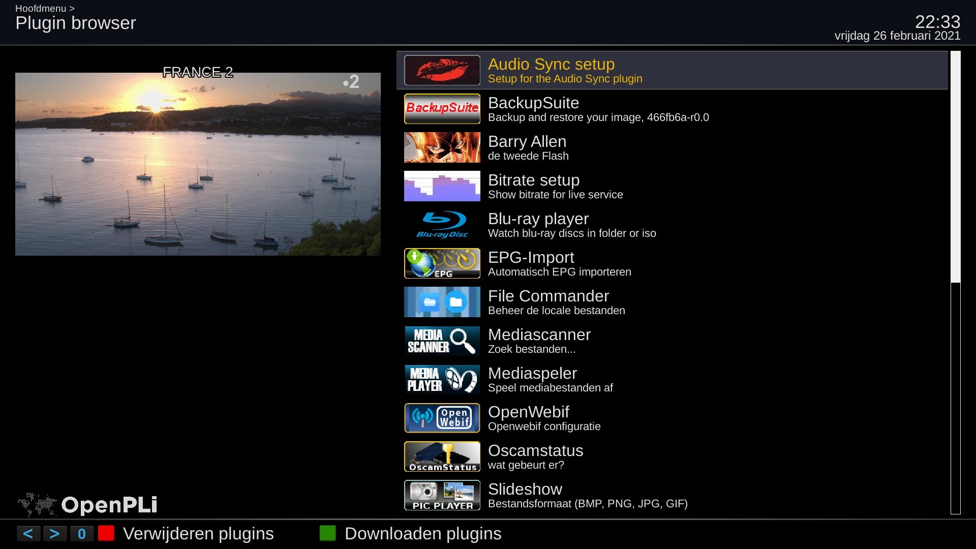This screenshot has width=976, height=549.
Task: Go to next page with right arrow
Action: (55, 534)
